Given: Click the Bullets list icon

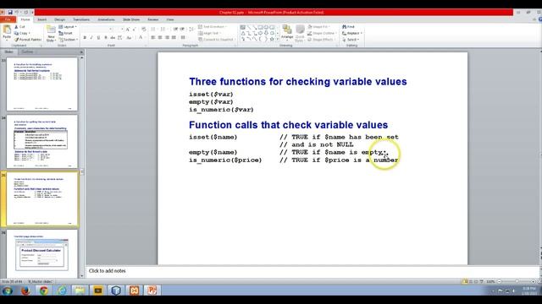Looking at the screenshot, I should click(153, 30).
